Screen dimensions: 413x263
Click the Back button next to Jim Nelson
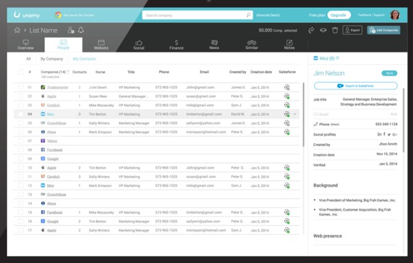coord(390,73)
